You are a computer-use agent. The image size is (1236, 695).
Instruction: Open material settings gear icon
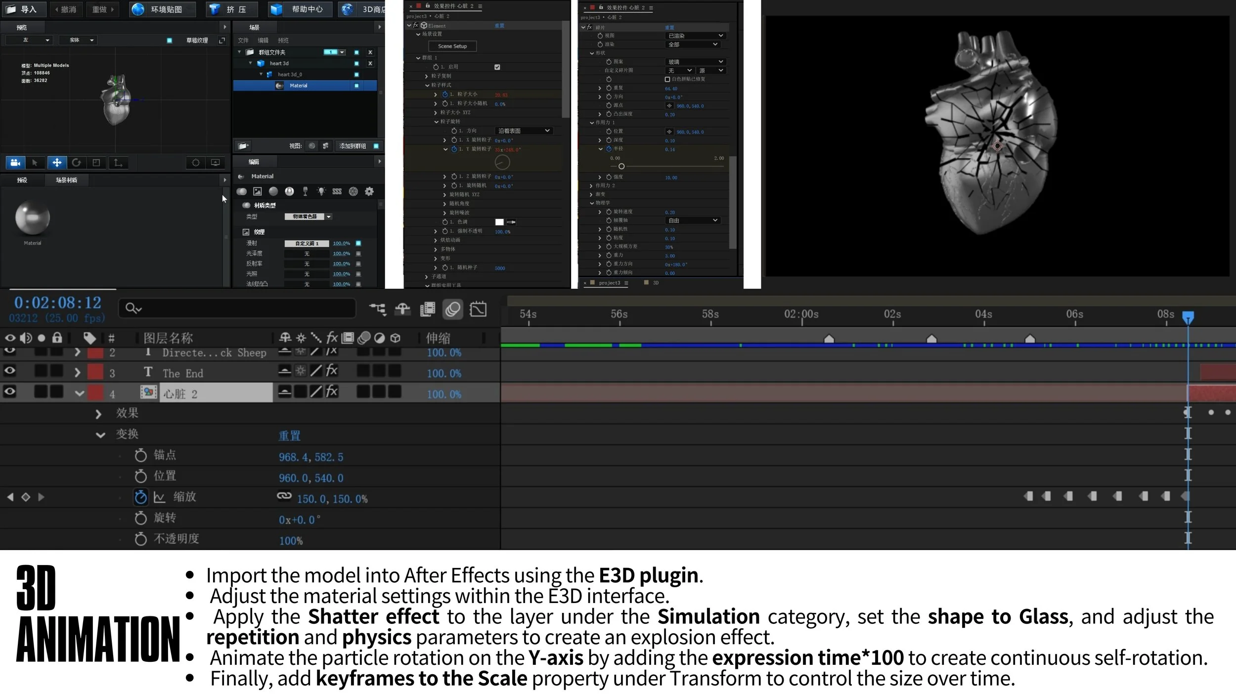tap(369, 191)
